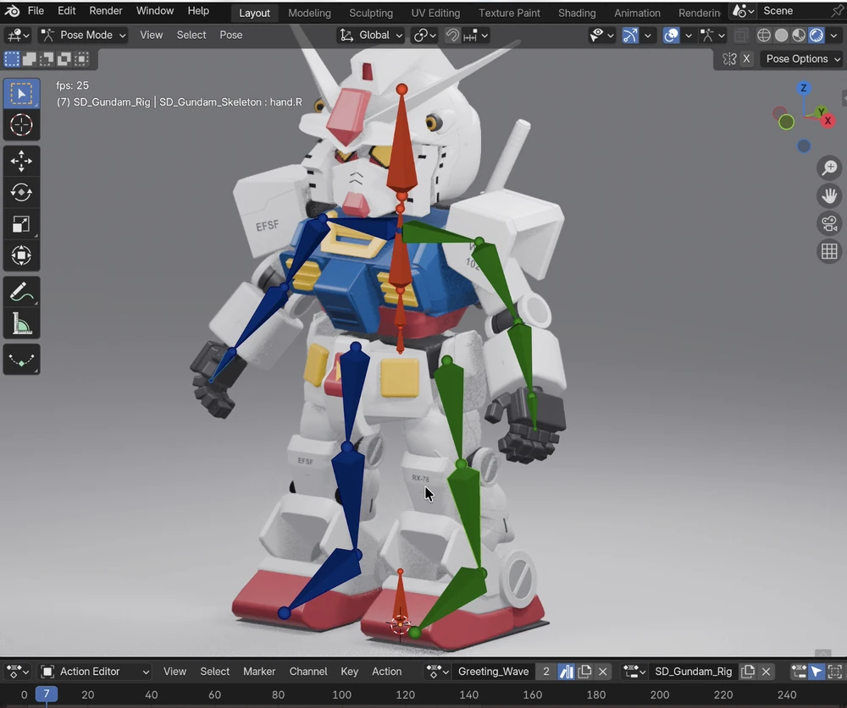Image resolution: width=847 pixels, height=708 pixels.
Task: Open editor type dropdown in 3D viewport
Action: pos(18,36)
